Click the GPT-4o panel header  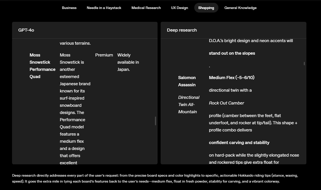85,30
